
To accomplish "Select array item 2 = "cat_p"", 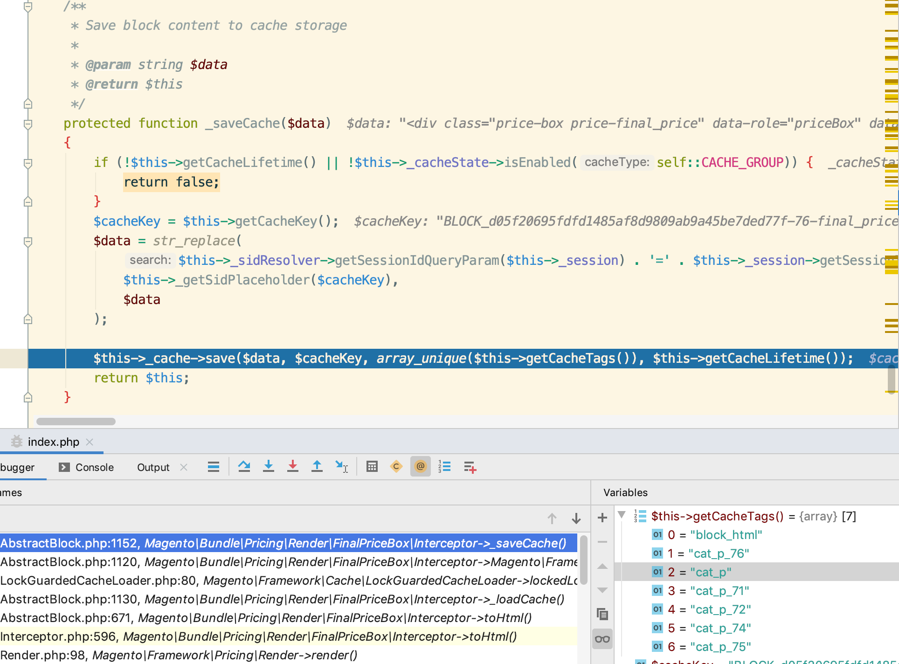I will pyautogui.click(x=756, y=572).
